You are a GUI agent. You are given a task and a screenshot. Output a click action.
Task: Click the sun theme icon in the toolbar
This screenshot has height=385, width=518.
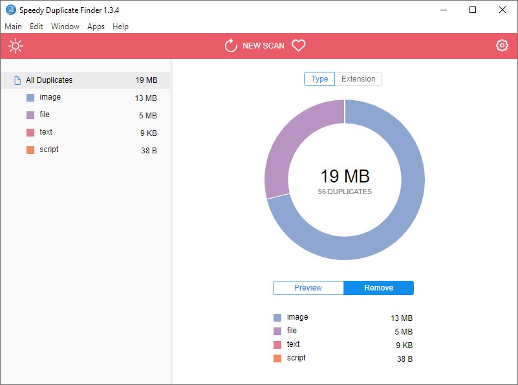16,45
